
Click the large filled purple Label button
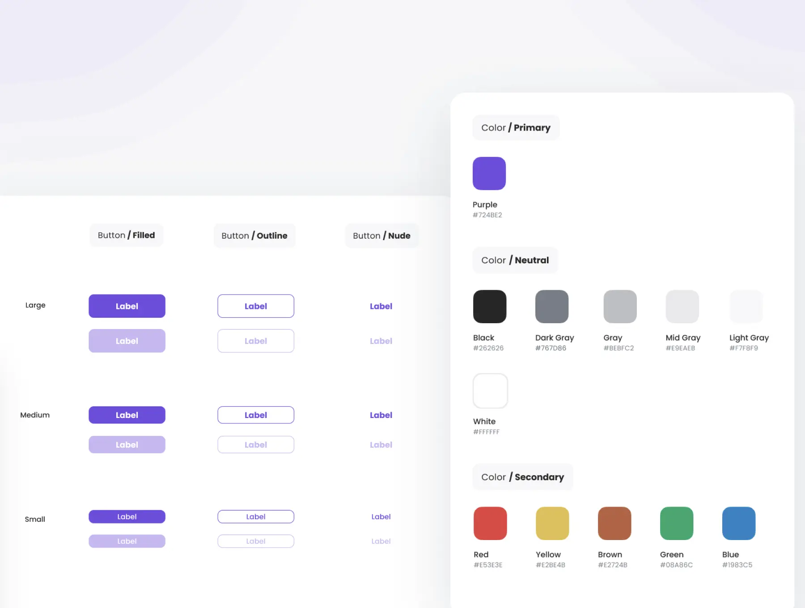pyautogui.click(x=127, y=306)
